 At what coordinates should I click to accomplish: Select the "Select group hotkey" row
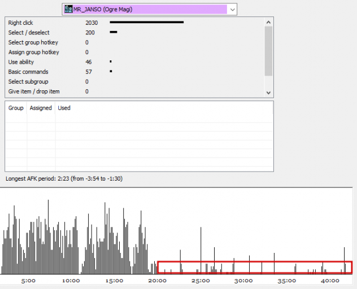(x=135, y=42)
